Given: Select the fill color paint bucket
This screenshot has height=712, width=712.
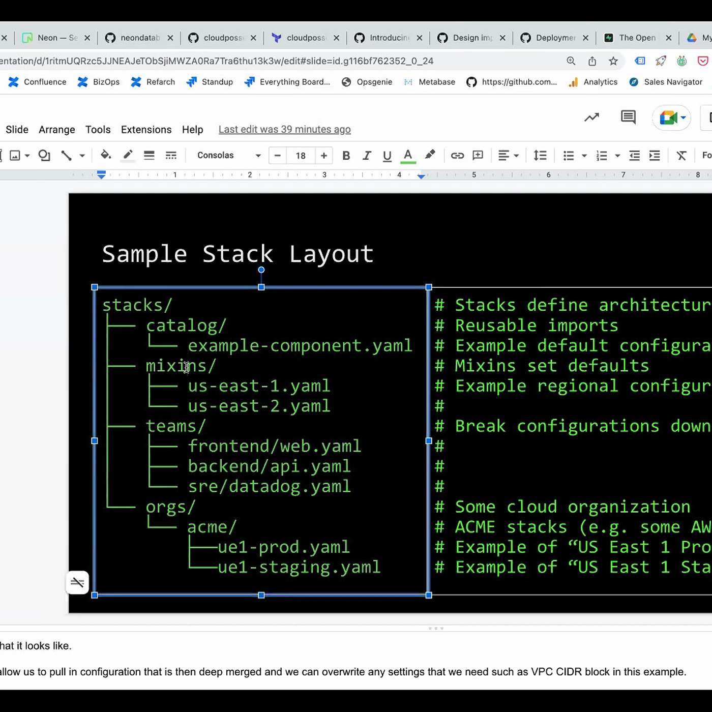Looking at the screenshot, I should click(105, 155).
